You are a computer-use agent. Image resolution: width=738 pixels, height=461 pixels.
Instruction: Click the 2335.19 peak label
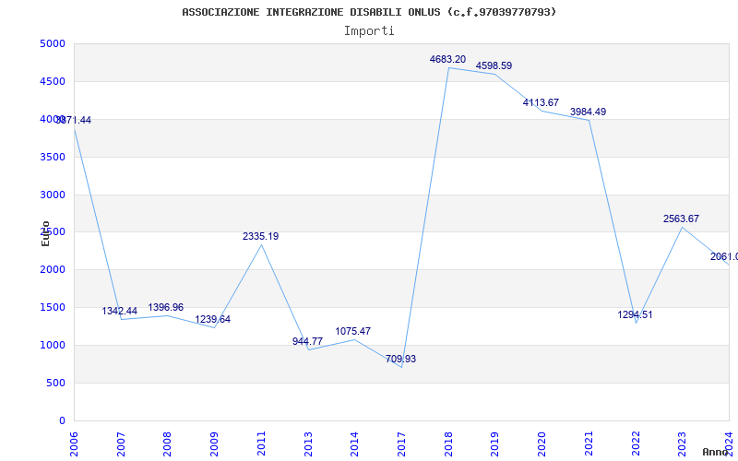(x=260, y=237)
